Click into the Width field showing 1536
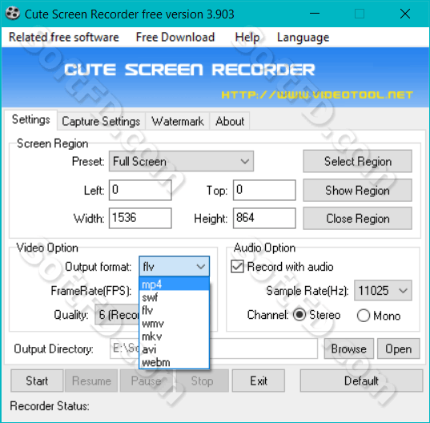Image resolution: width=430 pixels, height=423 pixels. [140, 218]
